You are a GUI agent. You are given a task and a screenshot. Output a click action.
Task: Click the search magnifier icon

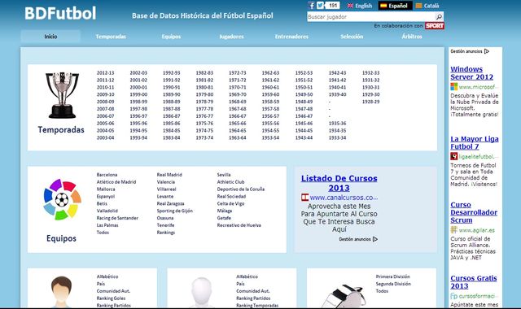[439, 16]
